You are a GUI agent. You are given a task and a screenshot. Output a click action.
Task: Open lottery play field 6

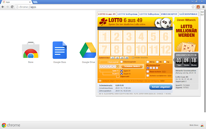[x=165, y=36]
